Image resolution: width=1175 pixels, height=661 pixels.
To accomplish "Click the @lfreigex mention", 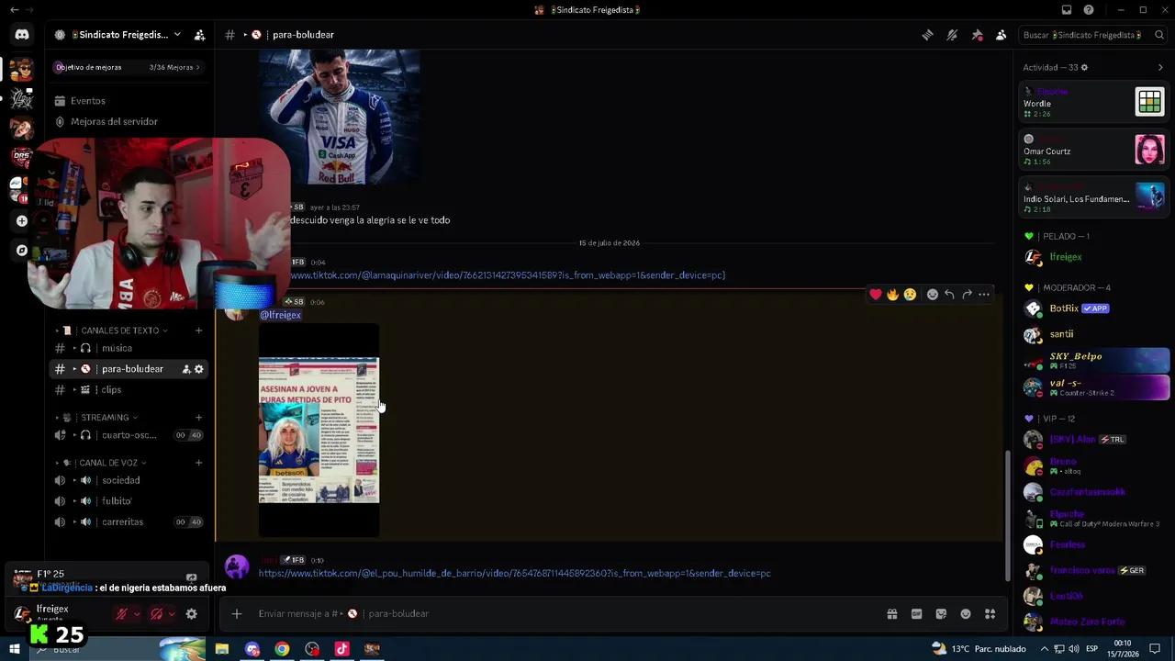I will click(x=280, y=315).
